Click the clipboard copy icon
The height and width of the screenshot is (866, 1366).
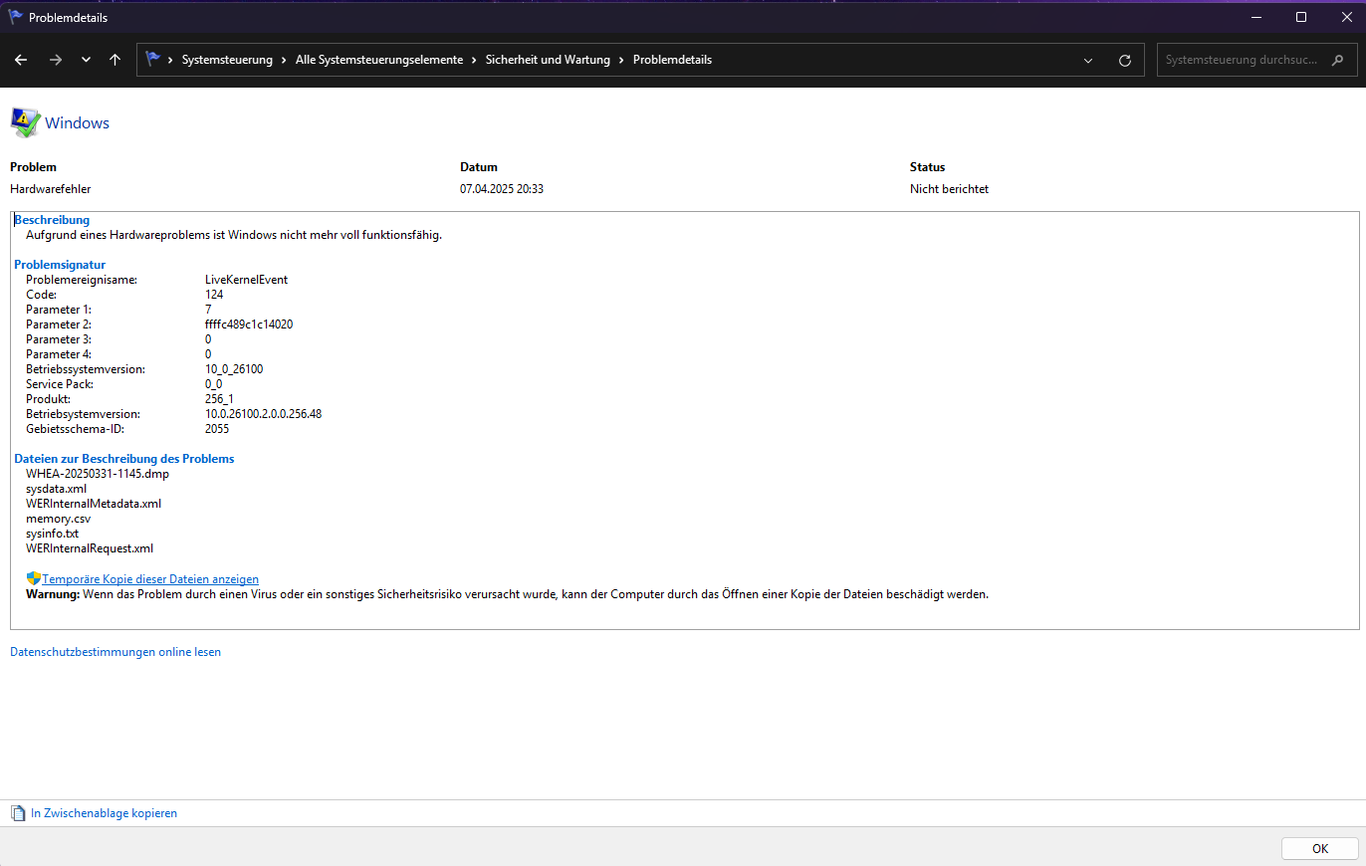[18, 813]
